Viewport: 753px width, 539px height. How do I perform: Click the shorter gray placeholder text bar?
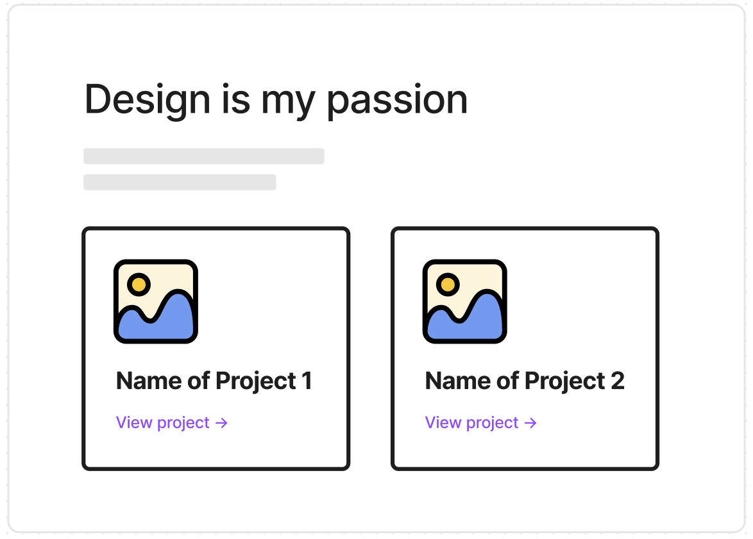coord(180,183)
